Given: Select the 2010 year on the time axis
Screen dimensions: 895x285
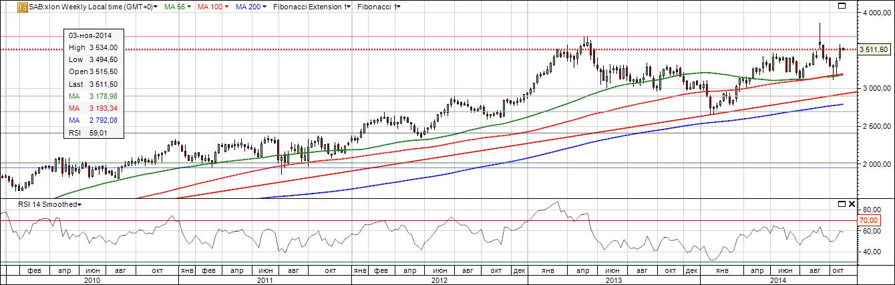Looking at the screenshot, I should (92, 280).
